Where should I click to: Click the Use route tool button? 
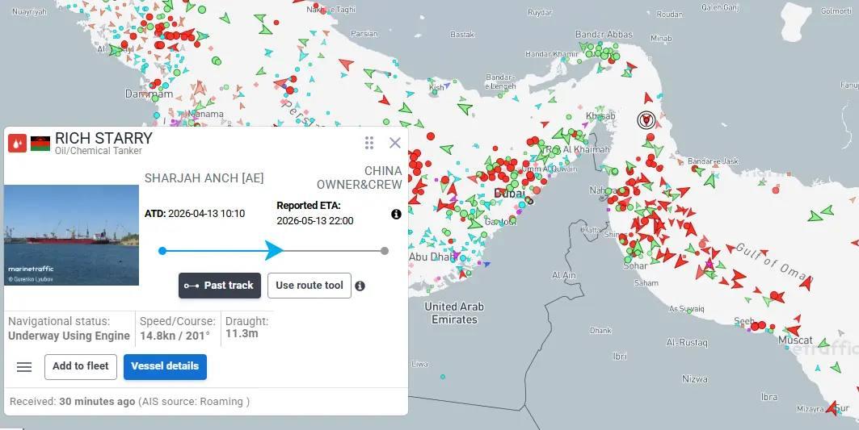click(309, 286)
